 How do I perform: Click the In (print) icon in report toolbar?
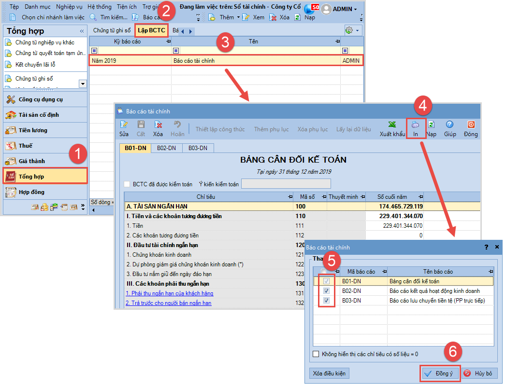(x=415, y=125)
